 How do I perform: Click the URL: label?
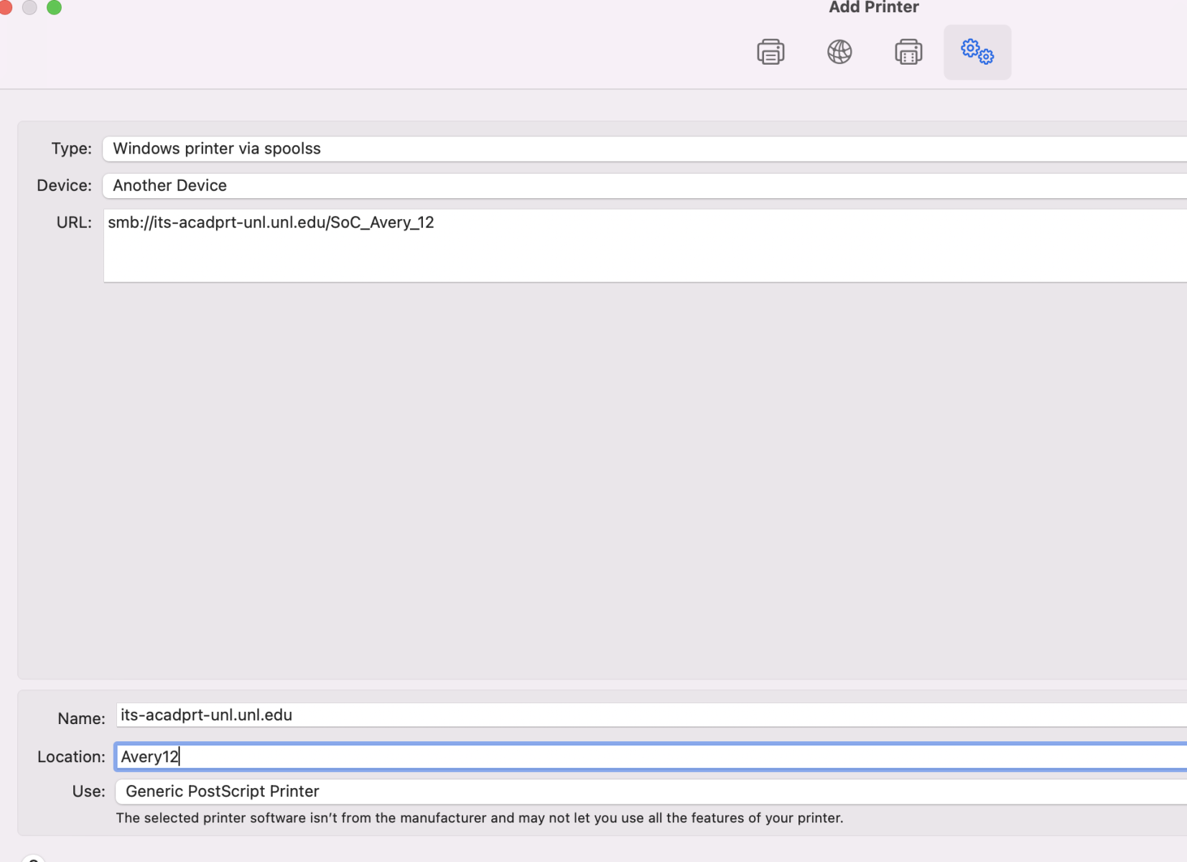[x=74, y=223]
